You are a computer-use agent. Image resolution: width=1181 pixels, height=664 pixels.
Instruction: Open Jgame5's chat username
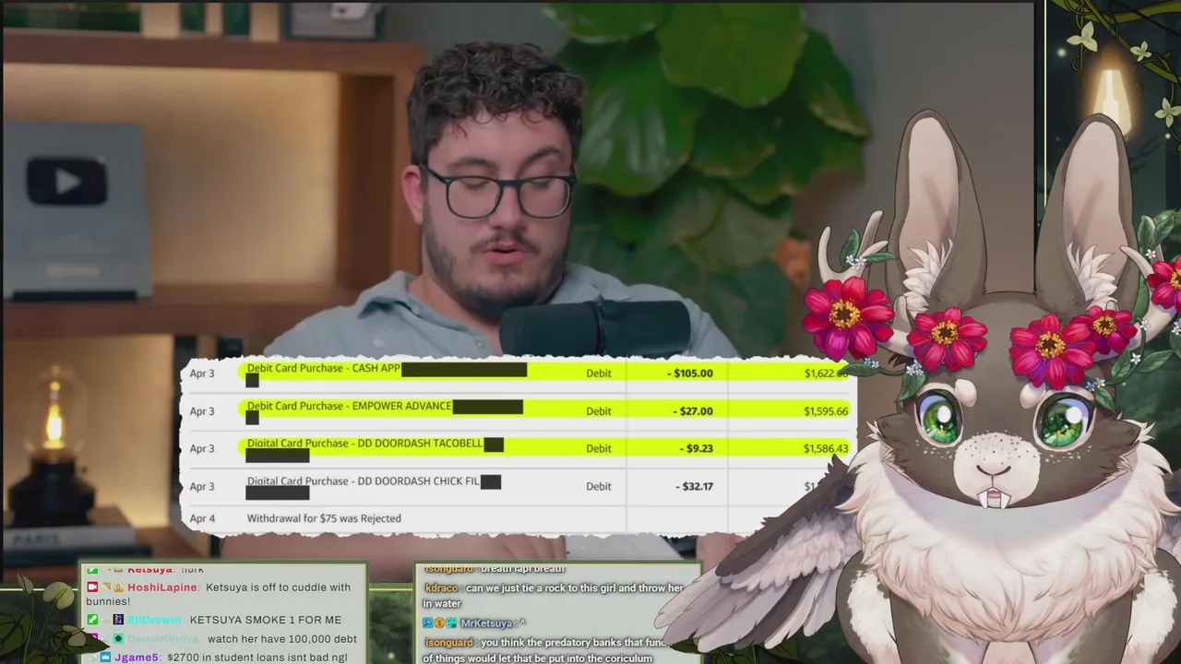[x=137, y=658]
